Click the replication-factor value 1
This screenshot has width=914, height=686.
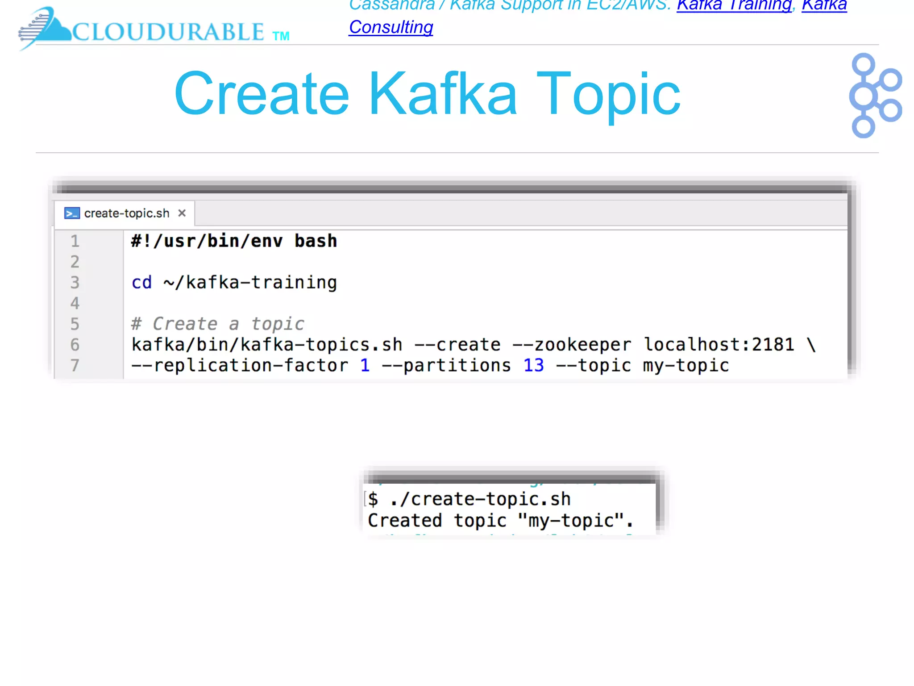click(x=365, y=366)
